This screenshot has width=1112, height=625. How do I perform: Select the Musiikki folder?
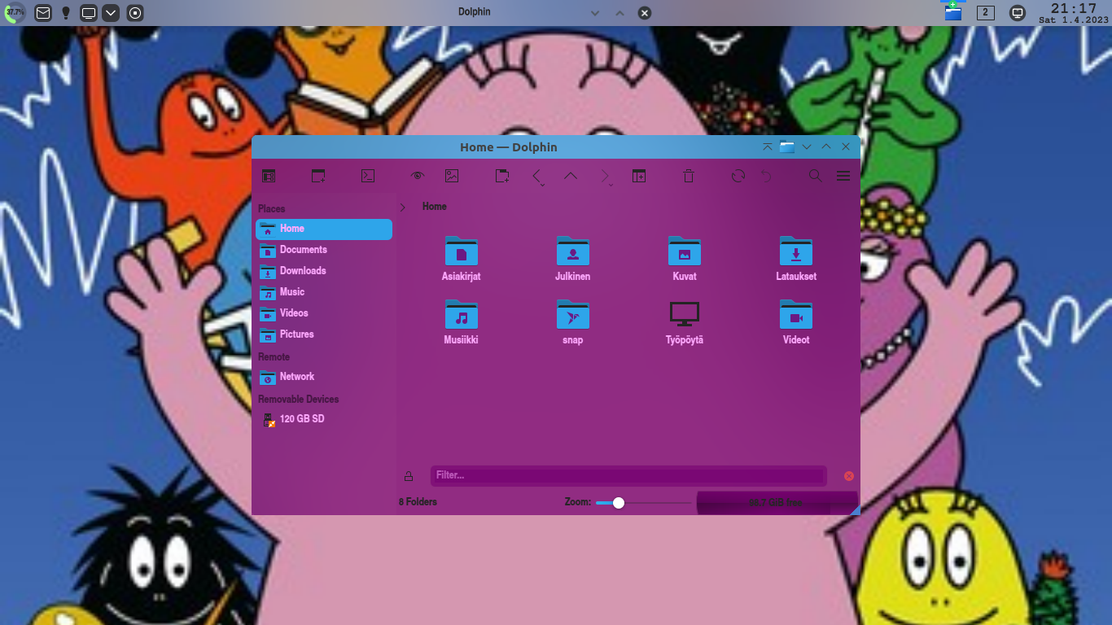(462, 322)
